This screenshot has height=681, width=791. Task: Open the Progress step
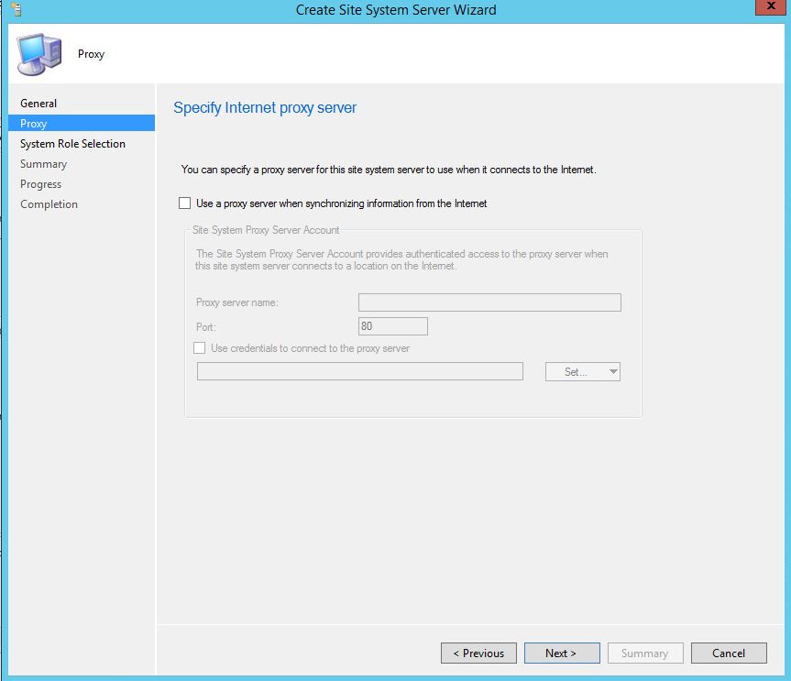40,183
